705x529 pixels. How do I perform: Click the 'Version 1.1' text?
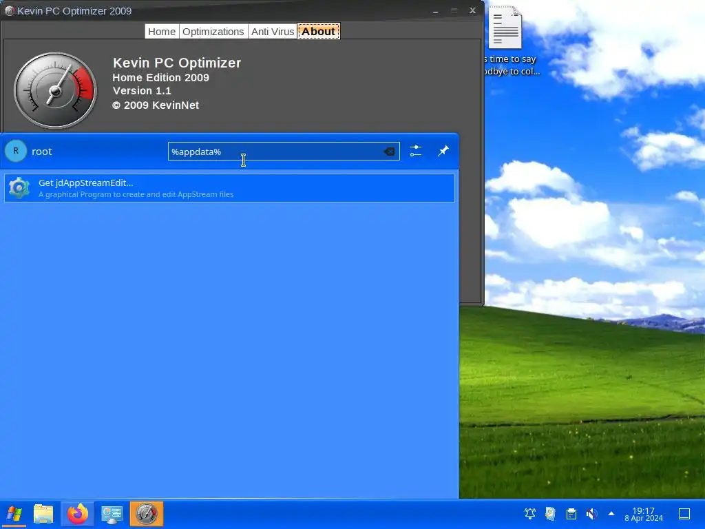click(142, 91)
